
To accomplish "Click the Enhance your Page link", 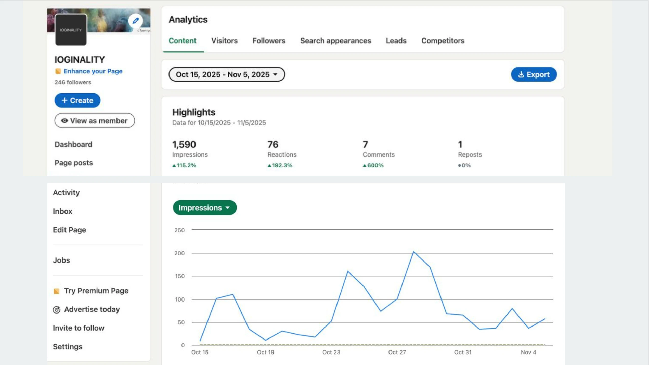I will tap(93, 71).
